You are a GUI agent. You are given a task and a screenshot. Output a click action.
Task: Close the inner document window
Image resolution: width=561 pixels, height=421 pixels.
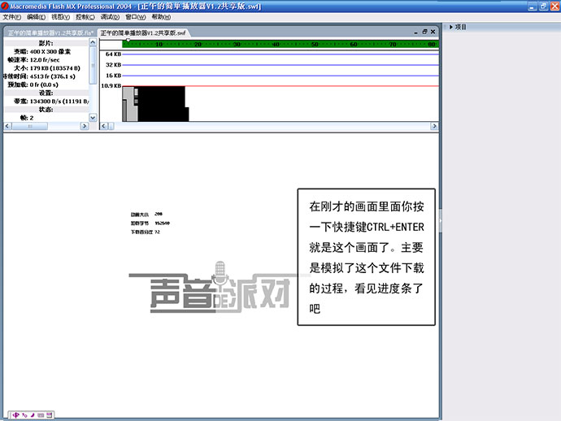click(x=433, y=32)
